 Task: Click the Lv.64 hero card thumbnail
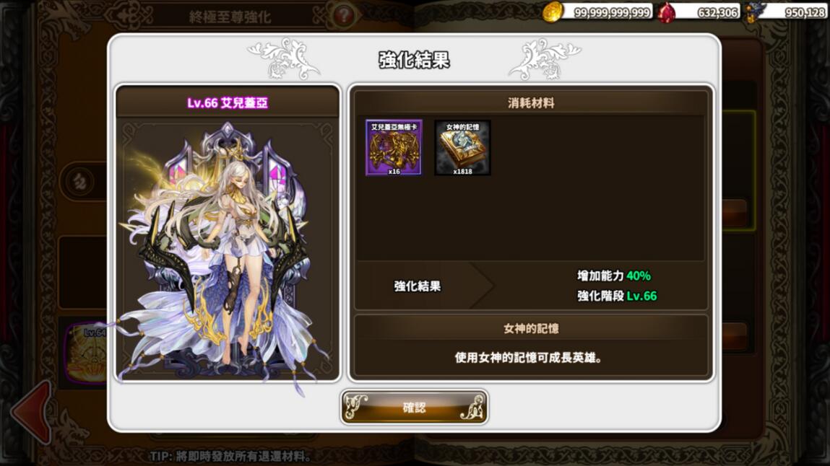click(87, 353)
